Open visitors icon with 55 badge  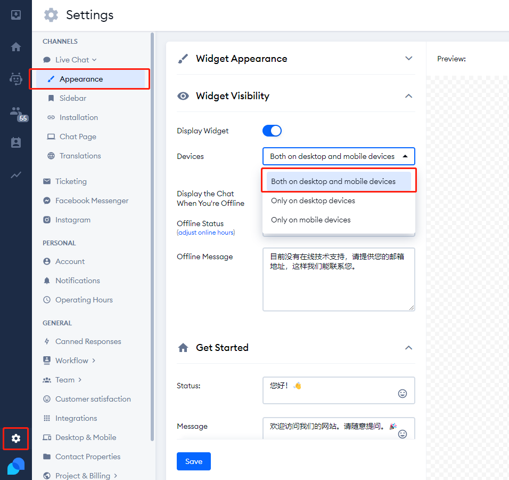click(x=17, y=112)
